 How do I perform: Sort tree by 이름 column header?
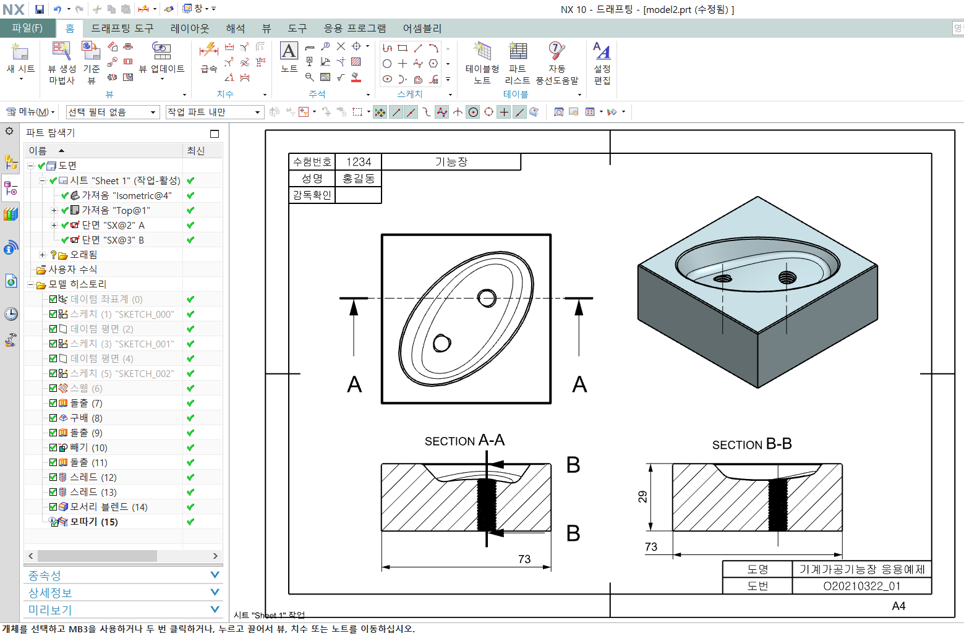(103, 150)
